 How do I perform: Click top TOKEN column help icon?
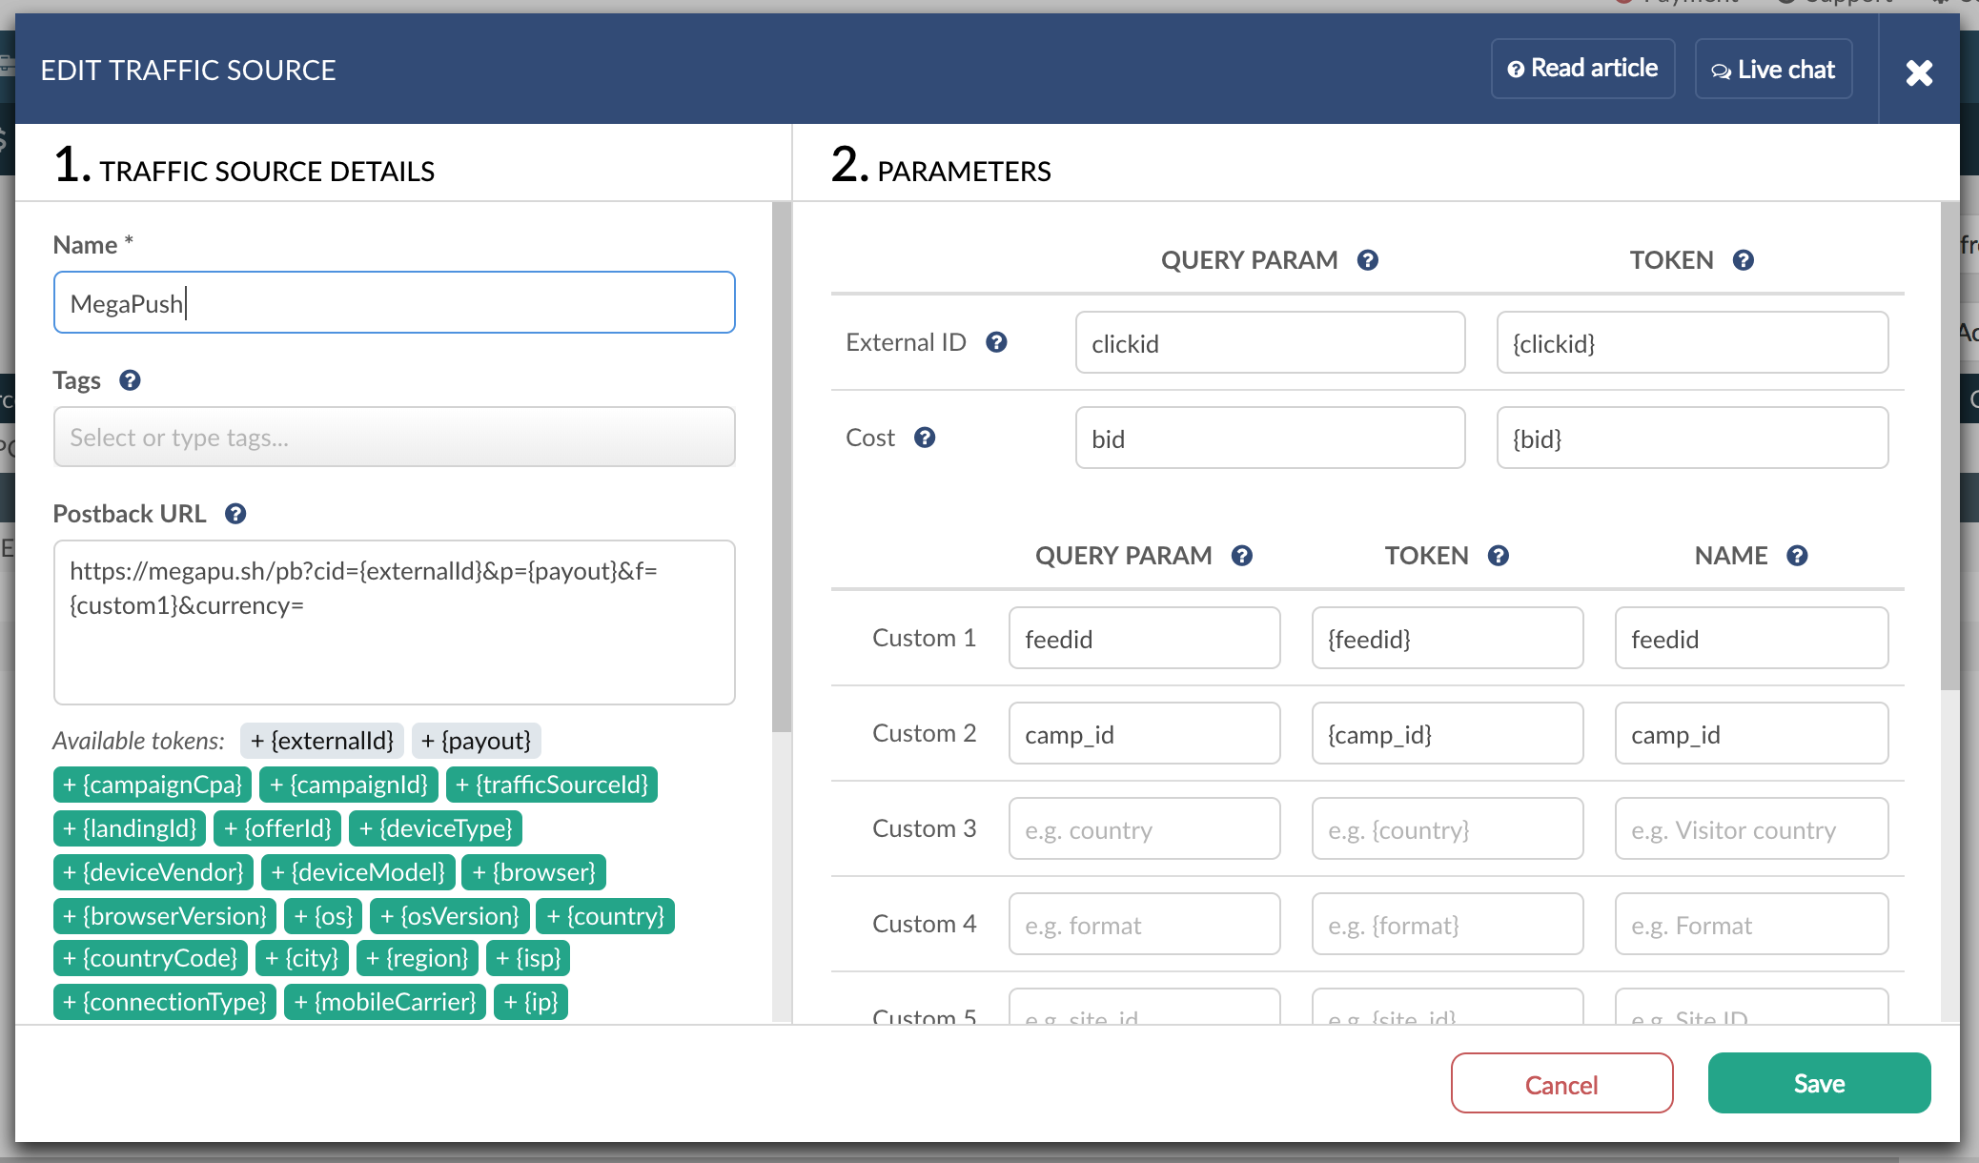coord(1744,260)
